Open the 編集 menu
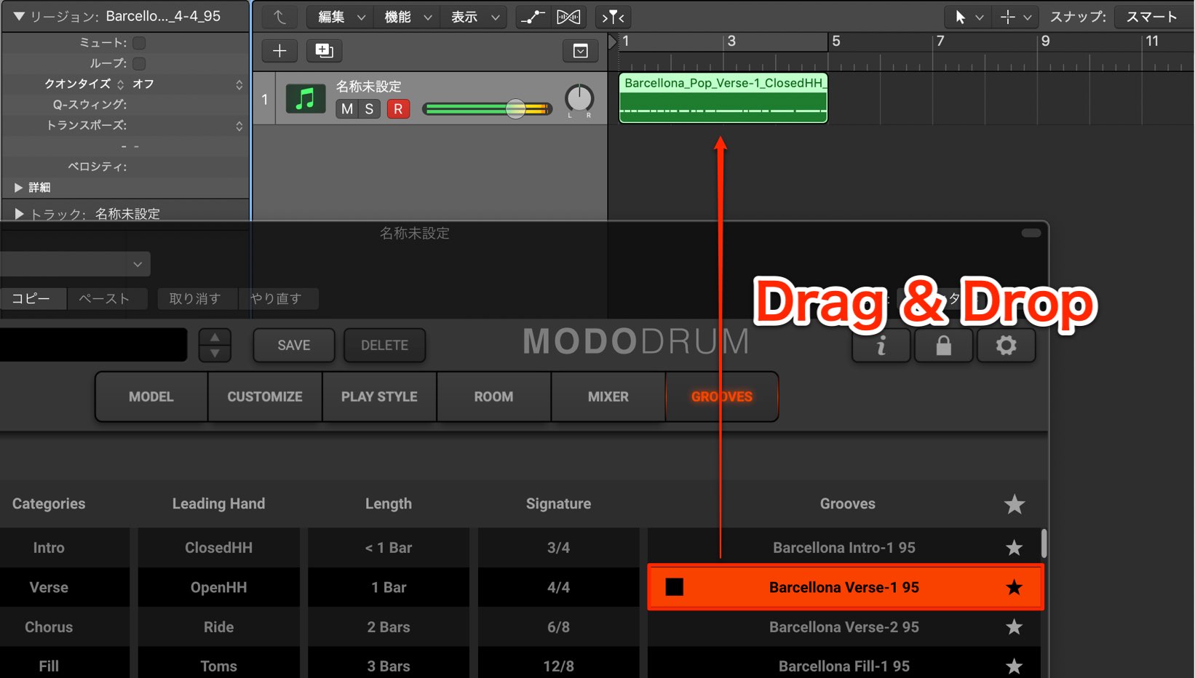Screen dimensions: 1195x678 pyautogui.click(x=341, y=17)
